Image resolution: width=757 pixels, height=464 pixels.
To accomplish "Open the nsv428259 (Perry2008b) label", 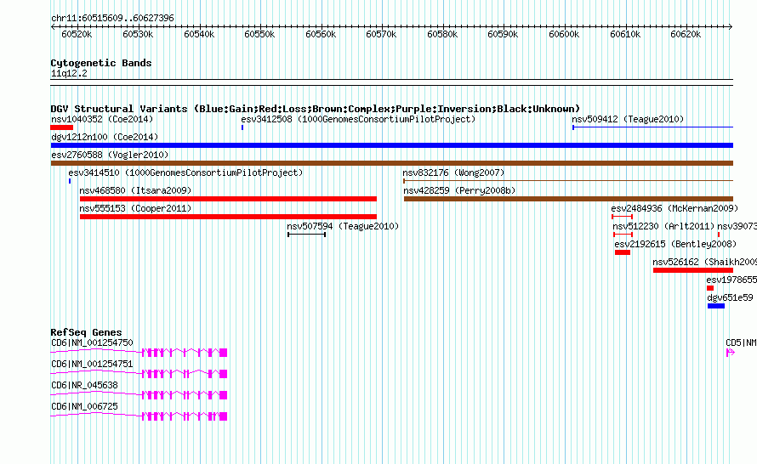I will 459,190.
